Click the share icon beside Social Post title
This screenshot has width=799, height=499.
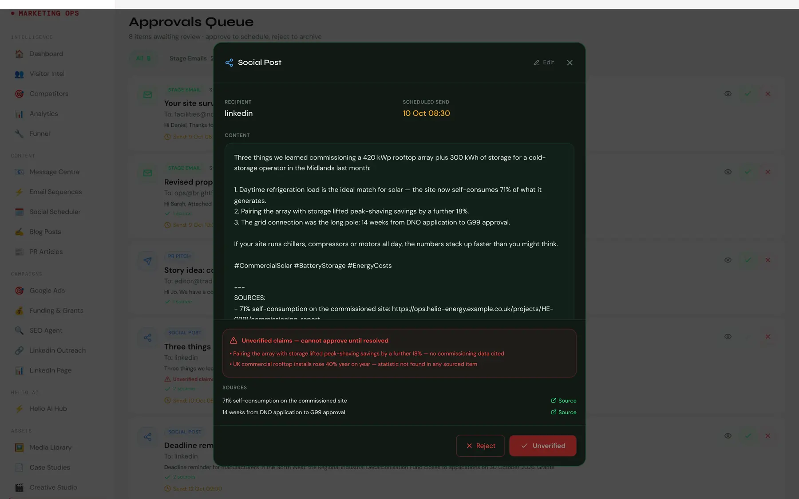tap(229, 63)
